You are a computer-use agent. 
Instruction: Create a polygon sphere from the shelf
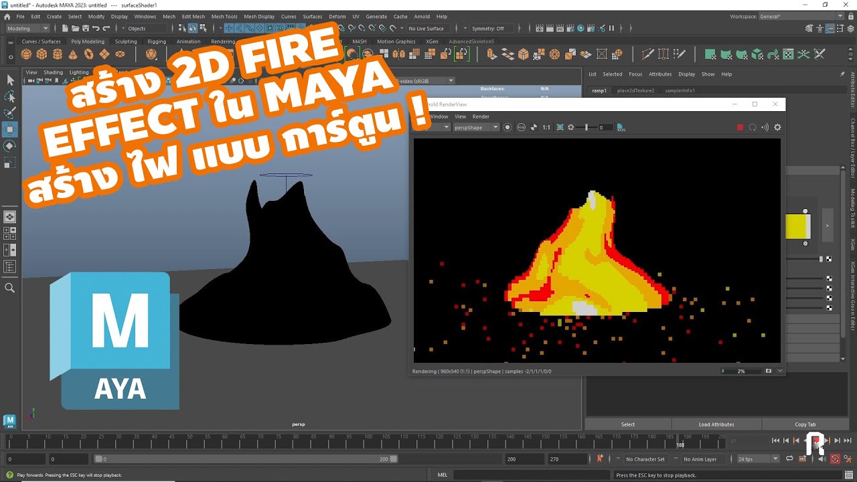[27, 54]
